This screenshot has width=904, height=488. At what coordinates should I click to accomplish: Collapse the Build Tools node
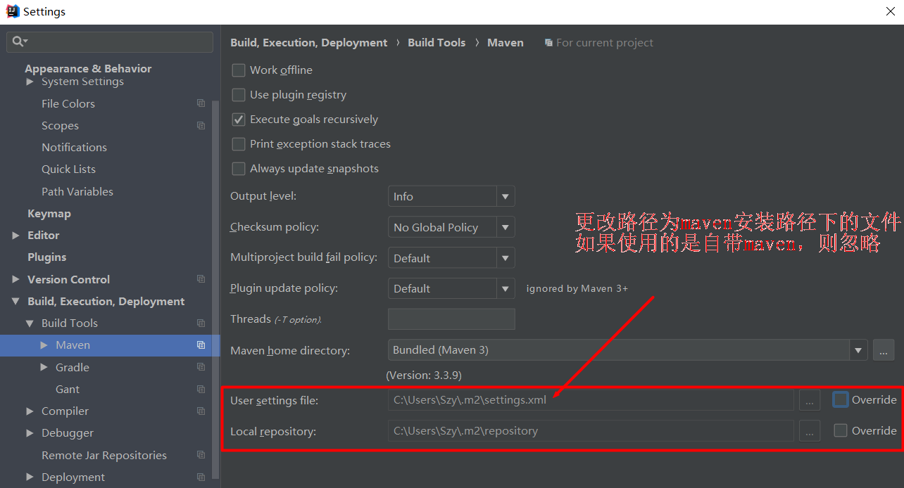tap(30, 323)
